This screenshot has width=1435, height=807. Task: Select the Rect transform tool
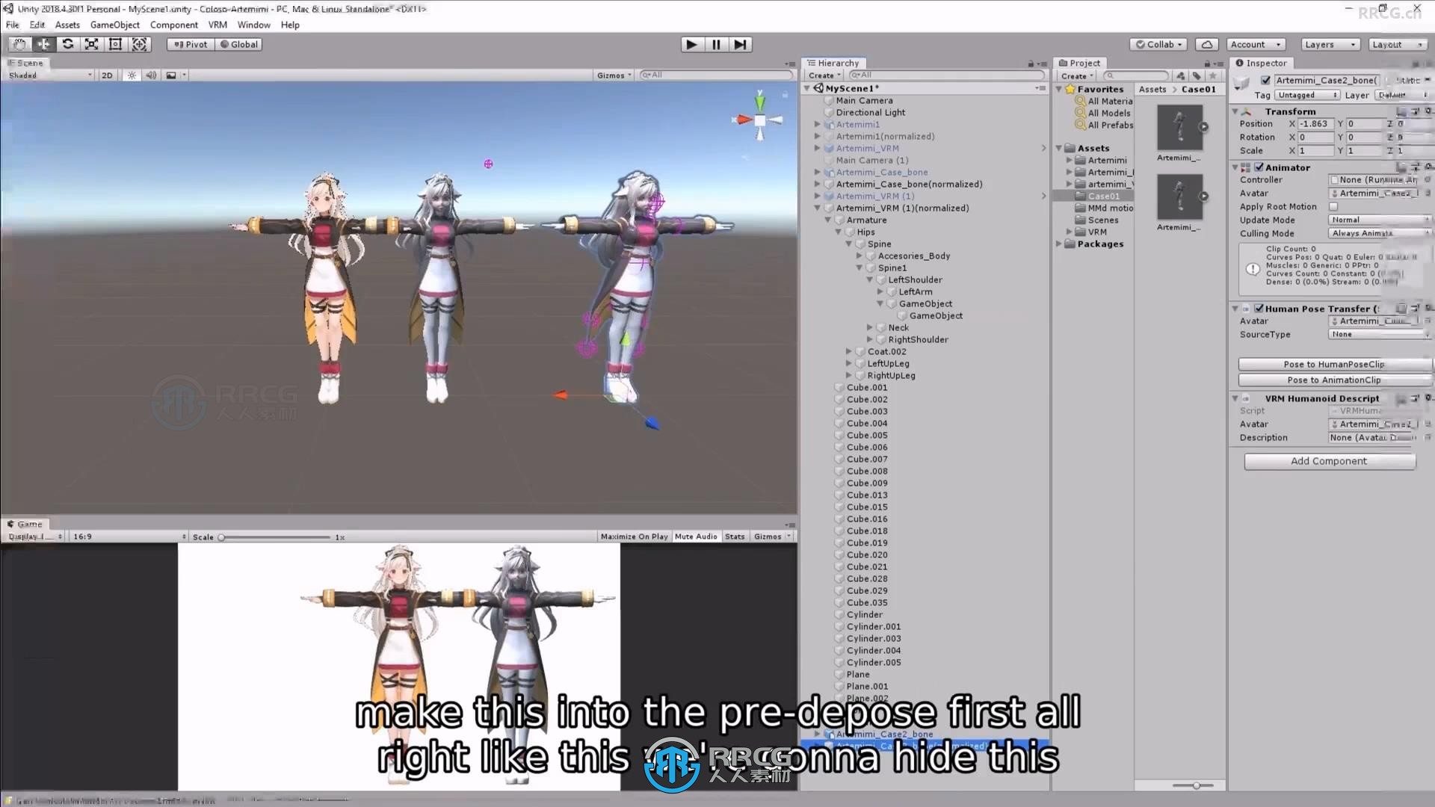pyautogui.click(x=115, y=44)
